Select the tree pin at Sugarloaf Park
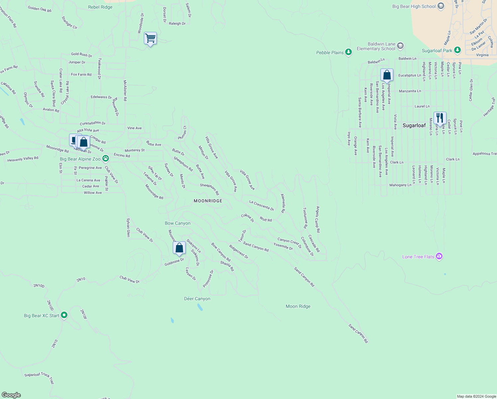 point(457,50)
